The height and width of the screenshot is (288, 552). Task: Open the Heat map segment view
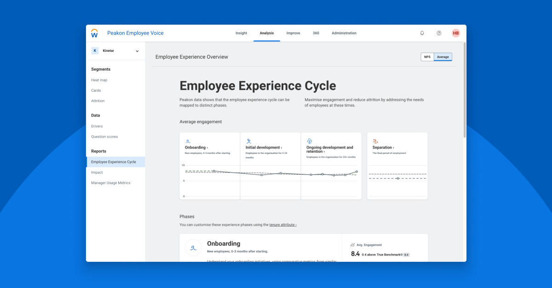100,80
